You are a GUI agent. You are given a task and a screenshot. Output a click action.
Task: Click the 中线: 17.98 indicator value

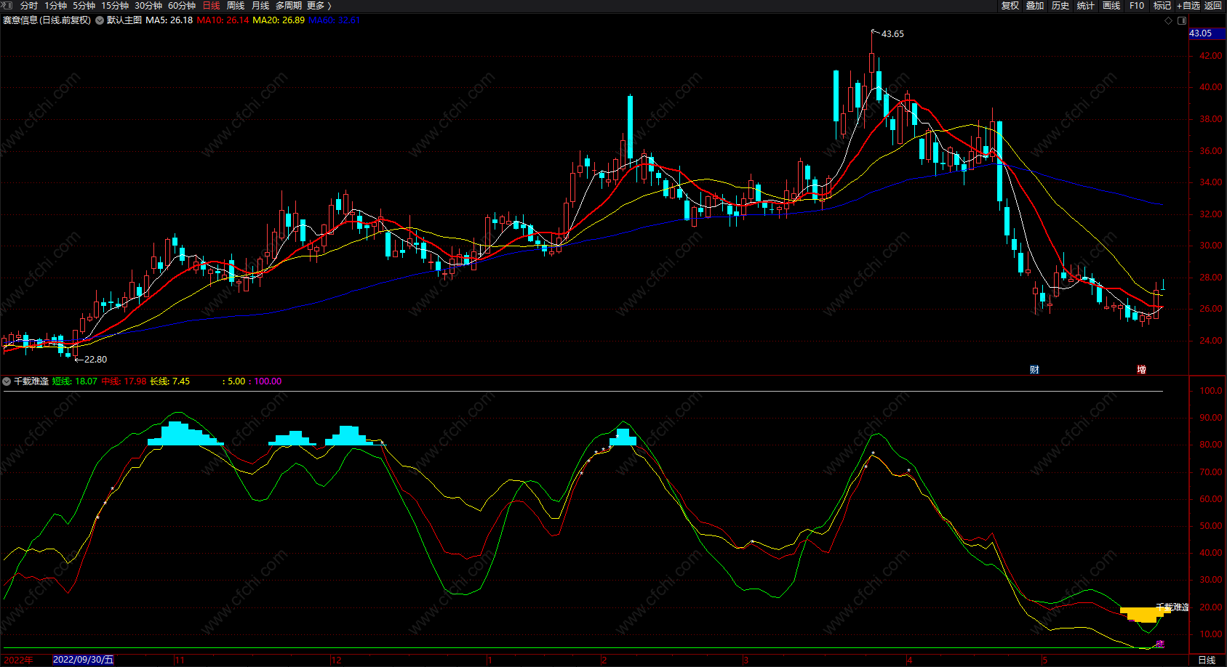point(124,381)
